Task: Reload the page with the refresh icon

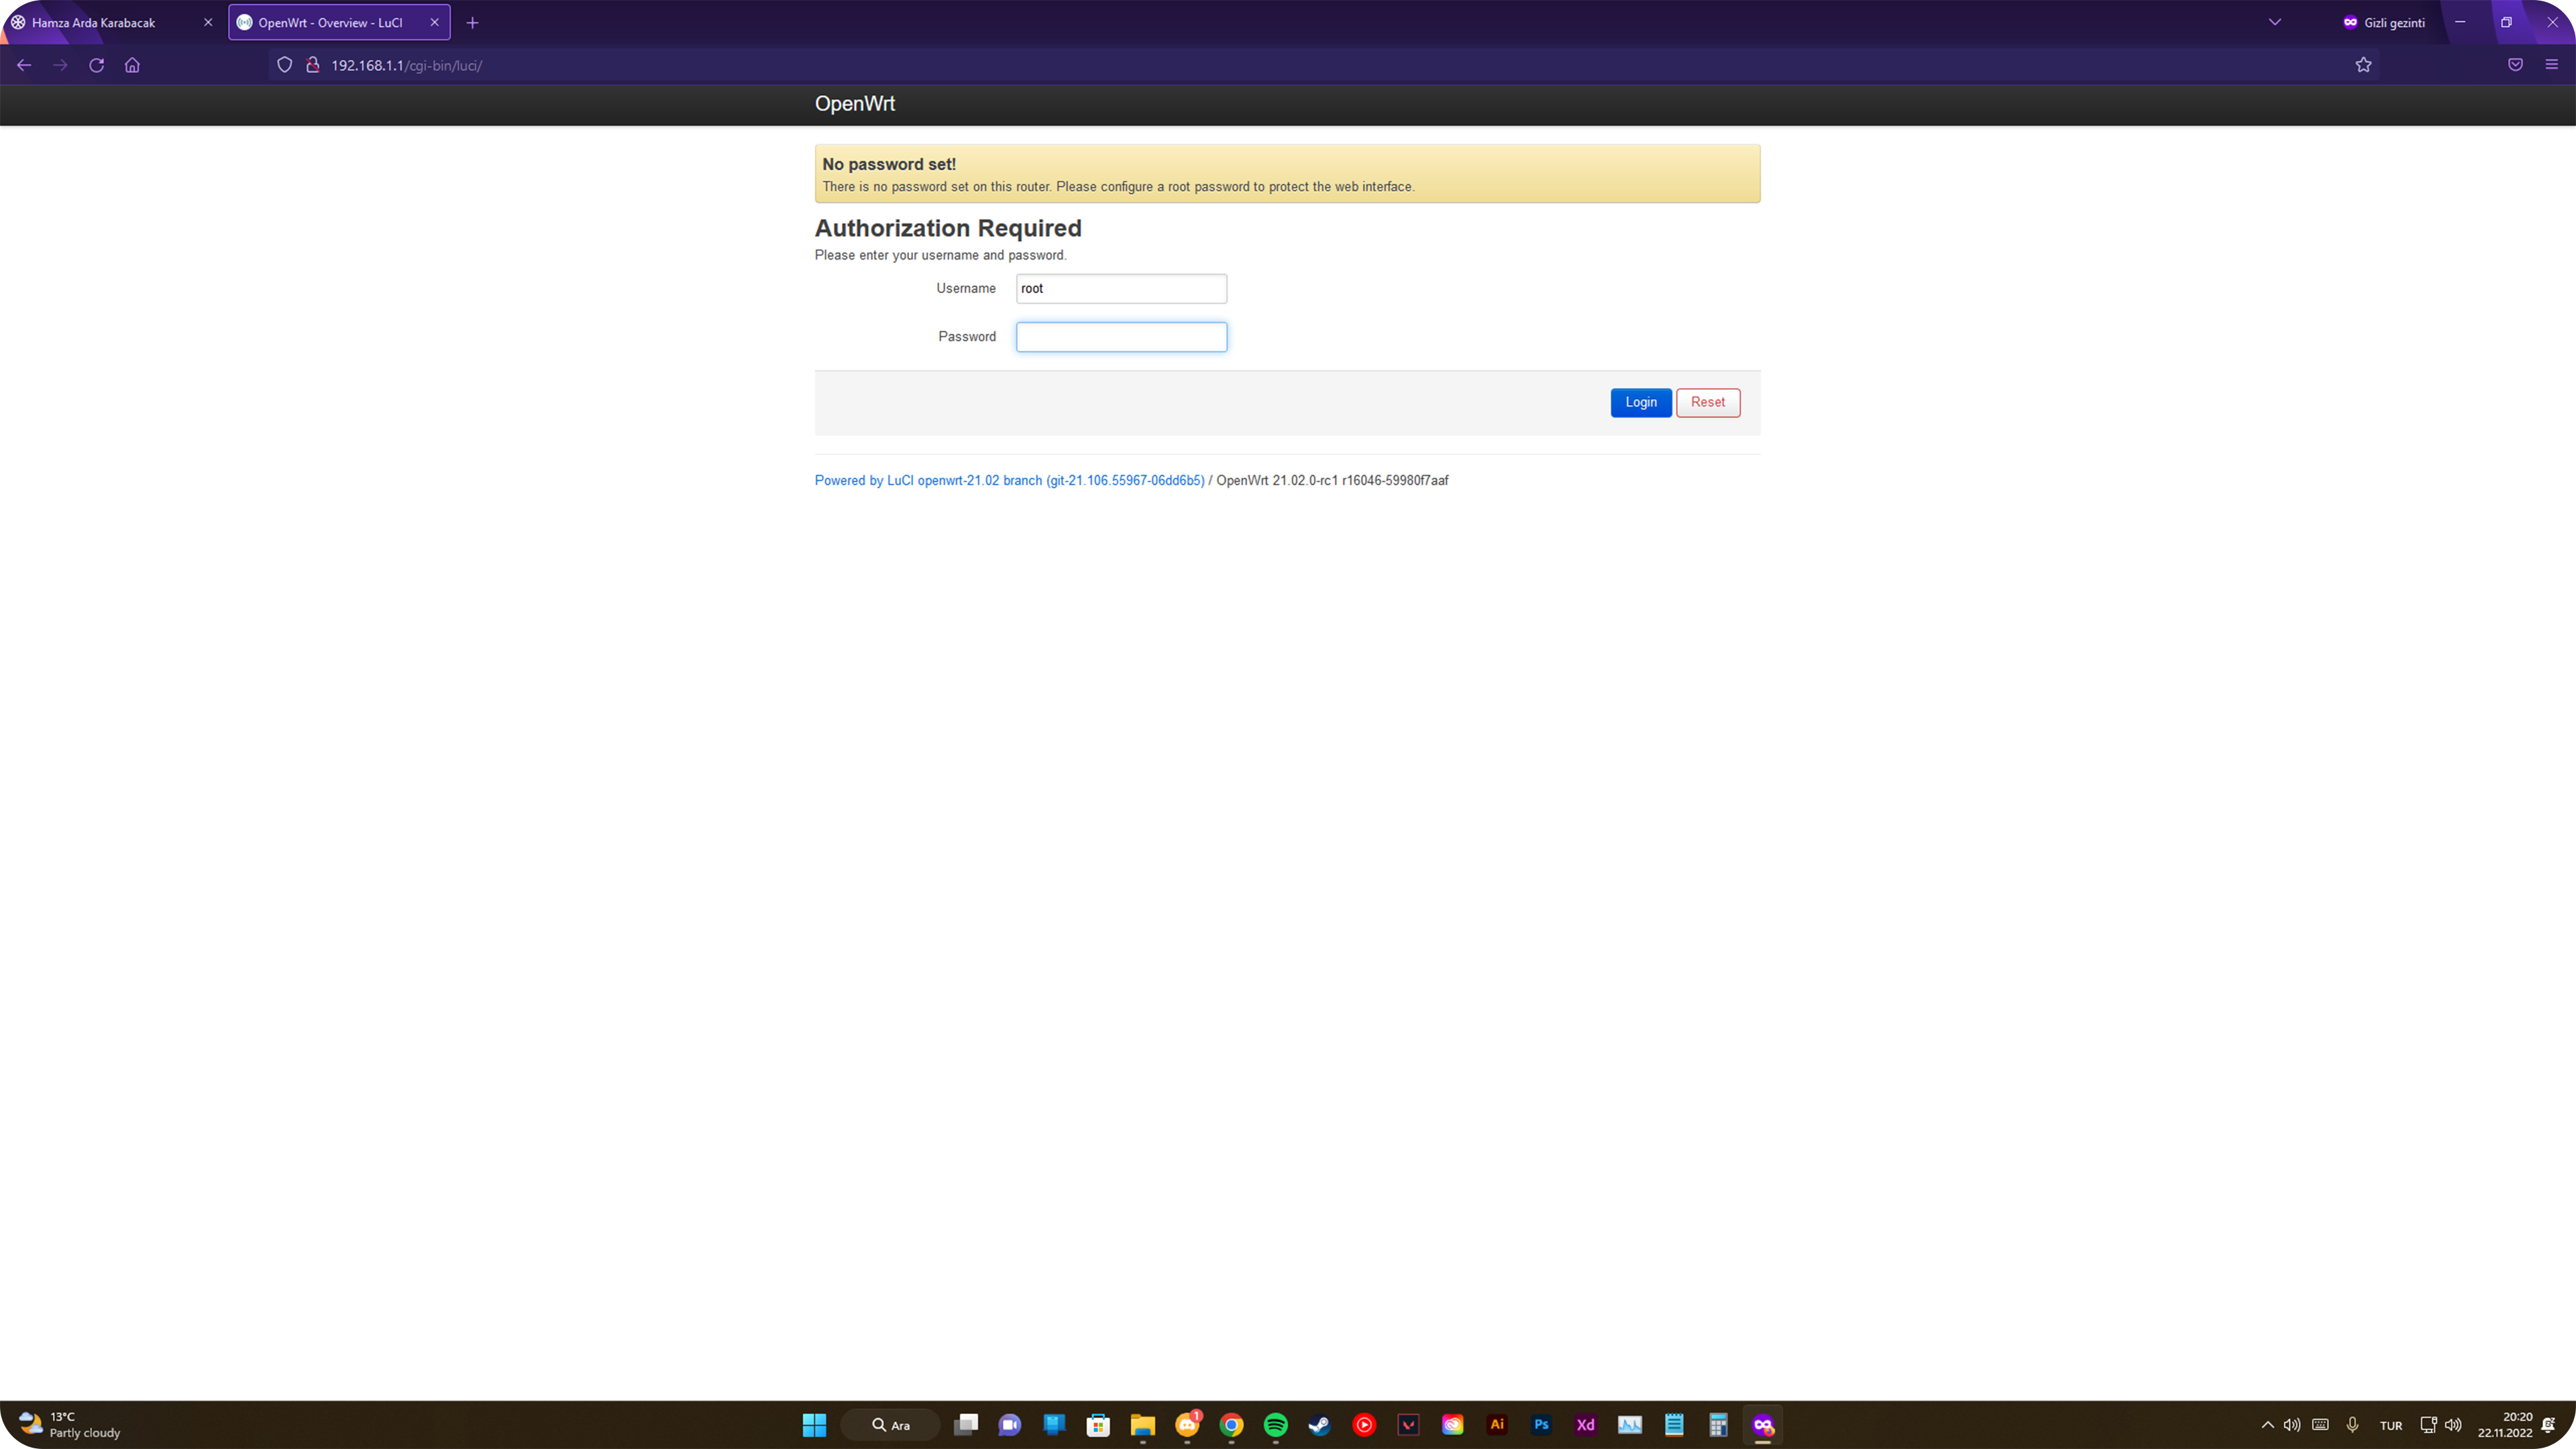Action: pyautogui.click(x=96, y=65)
